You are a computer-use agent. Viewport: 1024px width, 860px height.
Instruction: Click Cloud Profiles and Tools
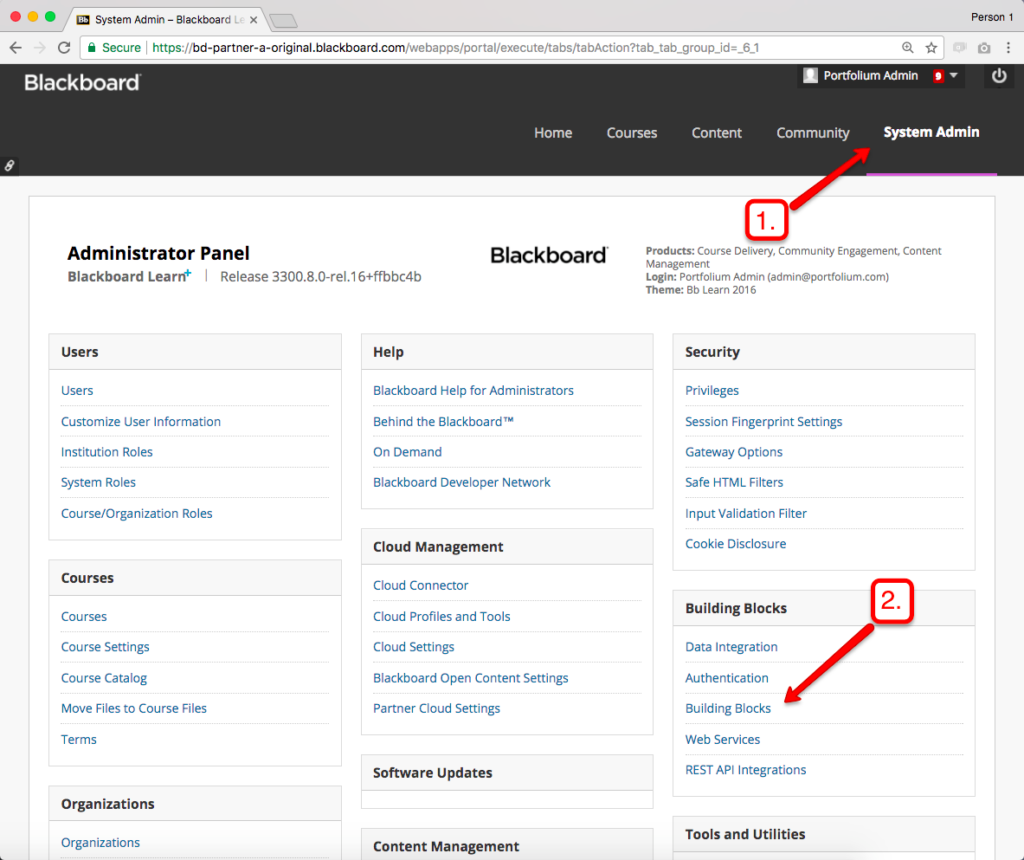tap(441, 617)
